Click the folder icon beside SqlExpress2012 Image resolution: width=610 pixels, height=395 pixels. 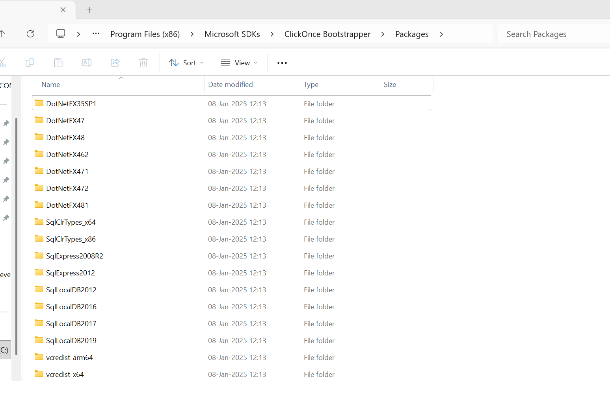39,272
